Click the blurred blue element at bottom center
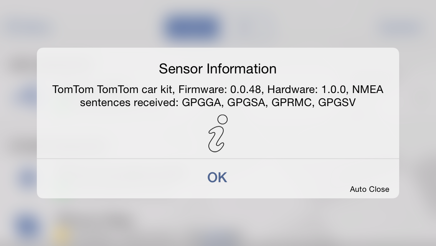436x246 pixels. [220, 239]
